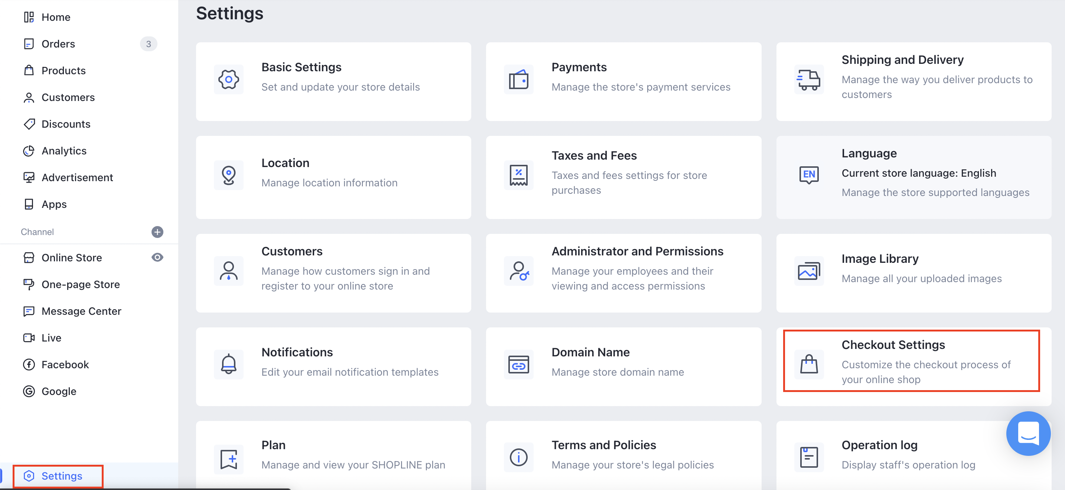
Task: Click the Notifications bell icon
Action: pos(229,365)
